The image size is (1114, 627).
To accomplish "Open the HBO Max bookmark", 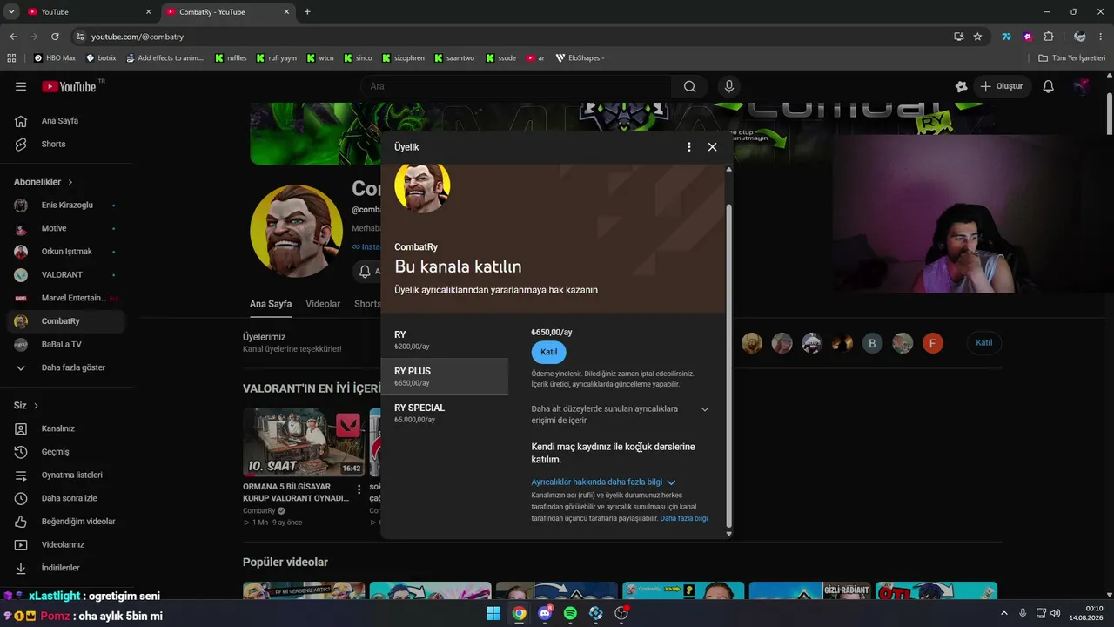I will click(x=54, y=58).
